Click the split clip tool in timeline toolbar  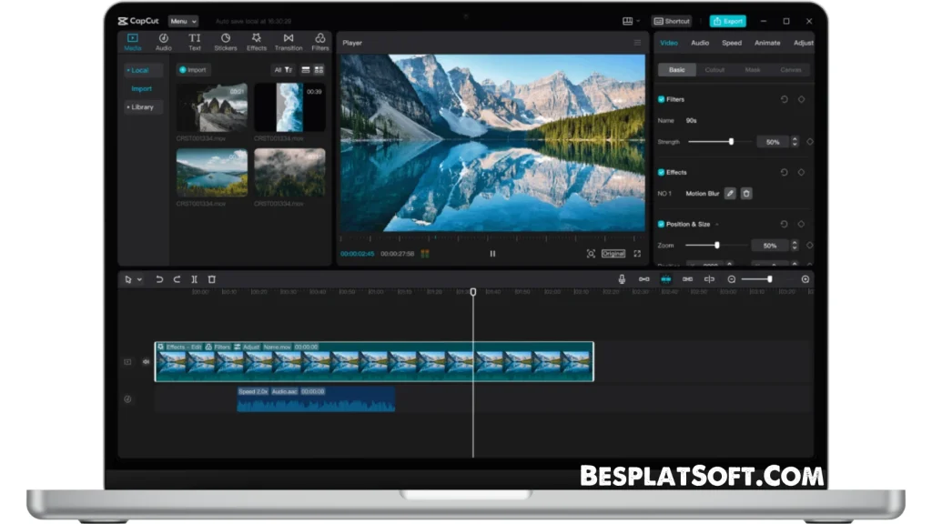click(194, 279)
